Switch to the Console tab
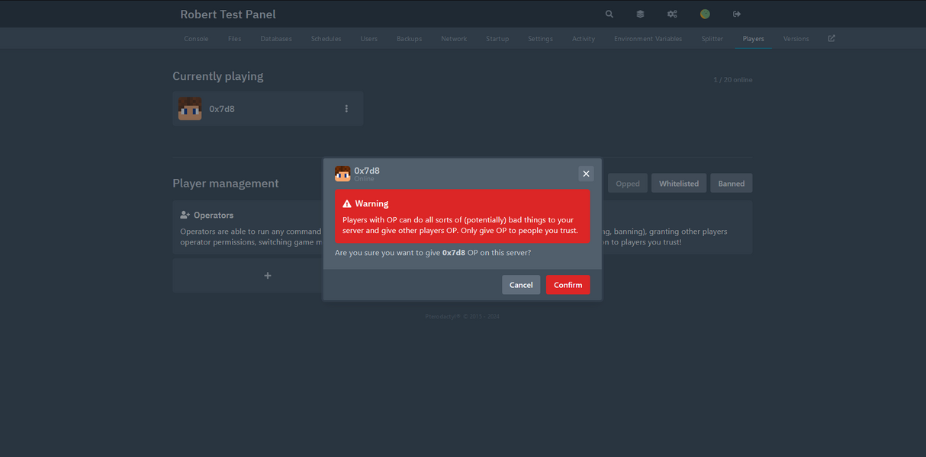 click(x=196, y=38)
